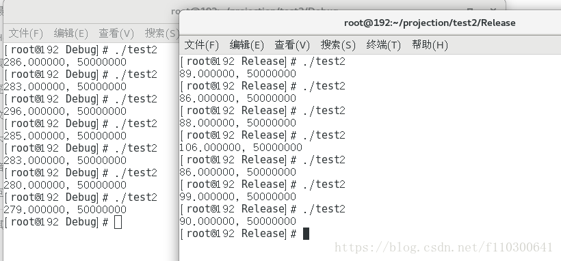Open 编辑(E) menu in Debug terminal
This screenshot has width=561, height=261.
(x=71, y=33)
